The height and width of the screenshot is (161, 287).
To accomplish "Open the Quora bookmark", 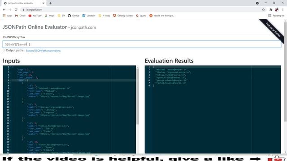I will tap(141, 16).
